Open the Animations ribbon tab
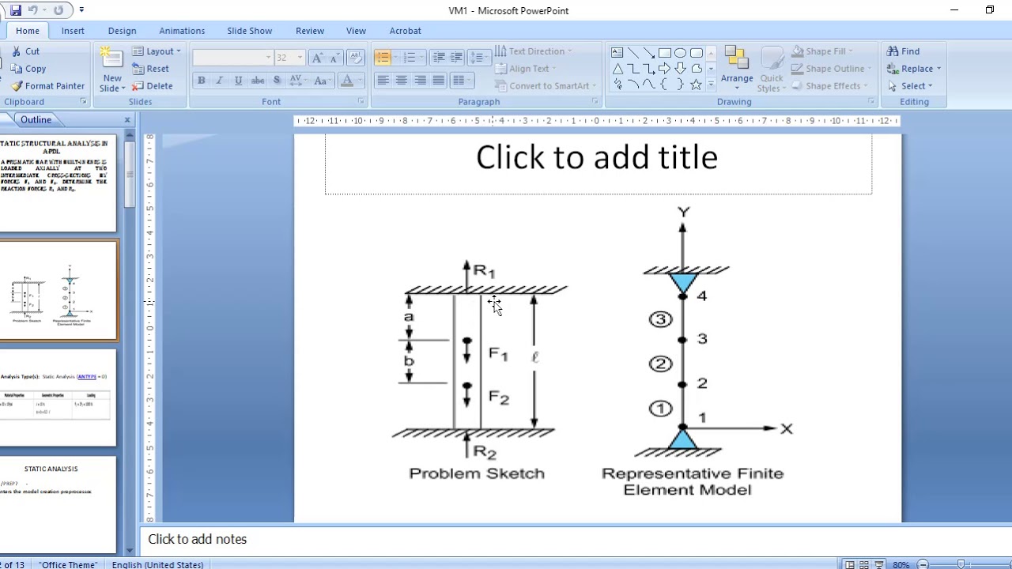 pyautogui.click(x=182, y=31)
